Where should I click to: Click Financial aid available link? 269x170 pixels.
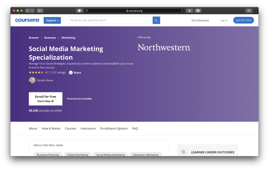[x=79, y=99]
